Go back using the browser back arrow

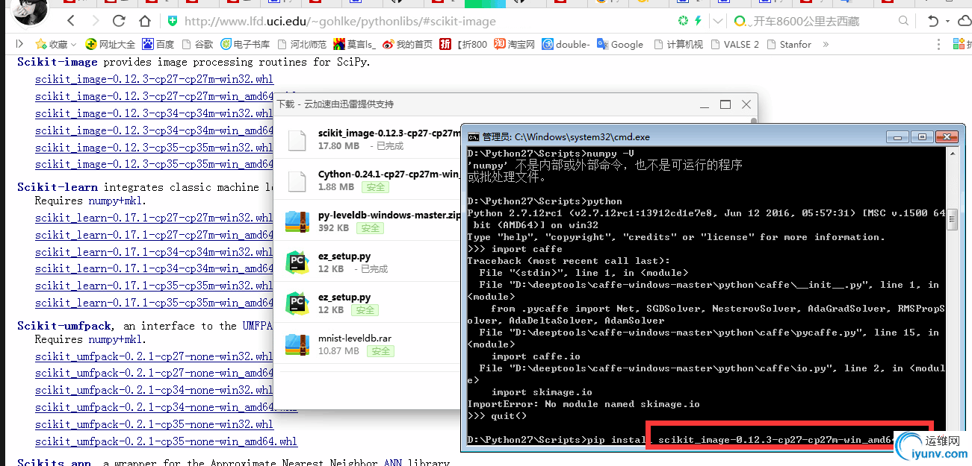pos(70,21)
